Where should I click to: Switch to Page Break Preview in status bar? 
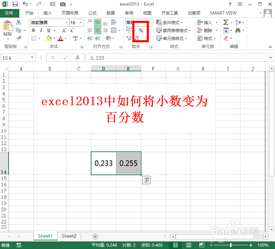tap(202, 245)
